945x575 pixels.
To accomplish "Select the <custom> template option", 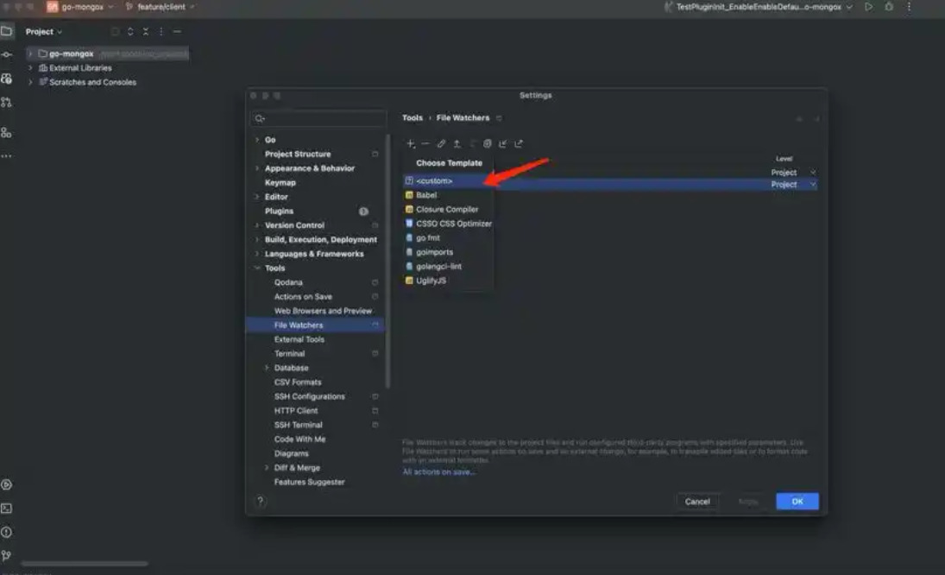I will [434, 181].
